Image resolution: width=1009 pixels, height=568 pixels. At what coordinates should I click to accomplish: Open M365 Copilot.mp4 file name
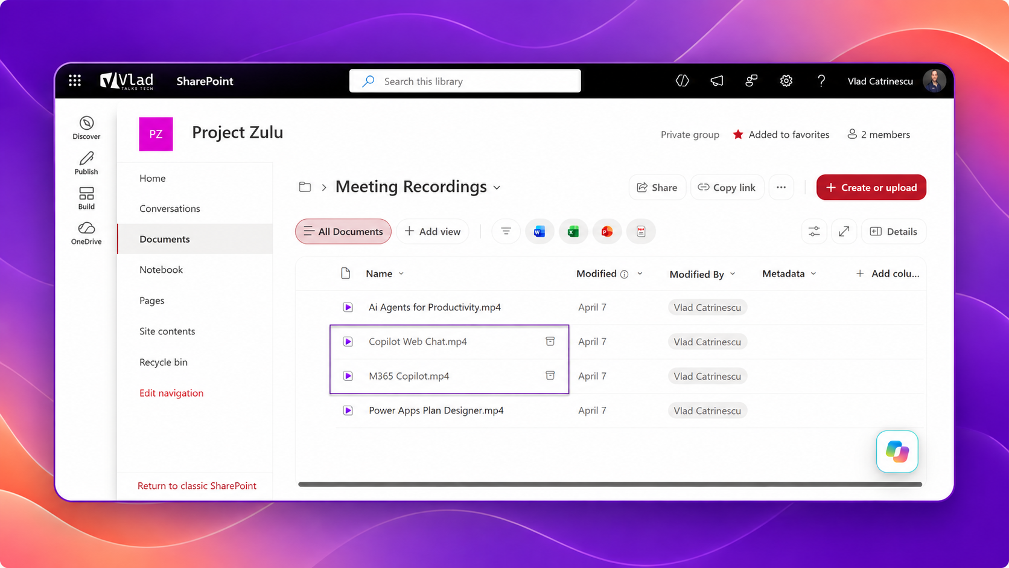(x=409, y=376)
